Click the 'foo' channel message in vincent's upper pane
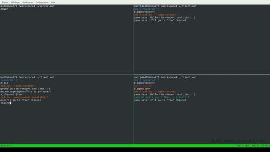This screenshot has width=270, height=152. tap(160, 20)
